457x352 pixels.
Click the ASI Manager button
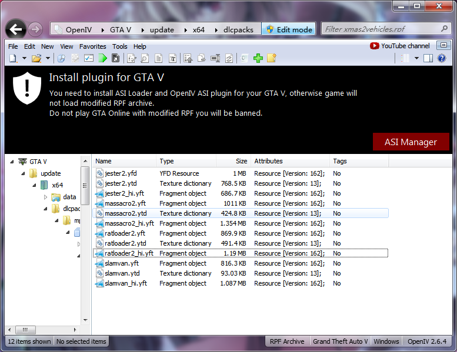(x=411, y=142)
